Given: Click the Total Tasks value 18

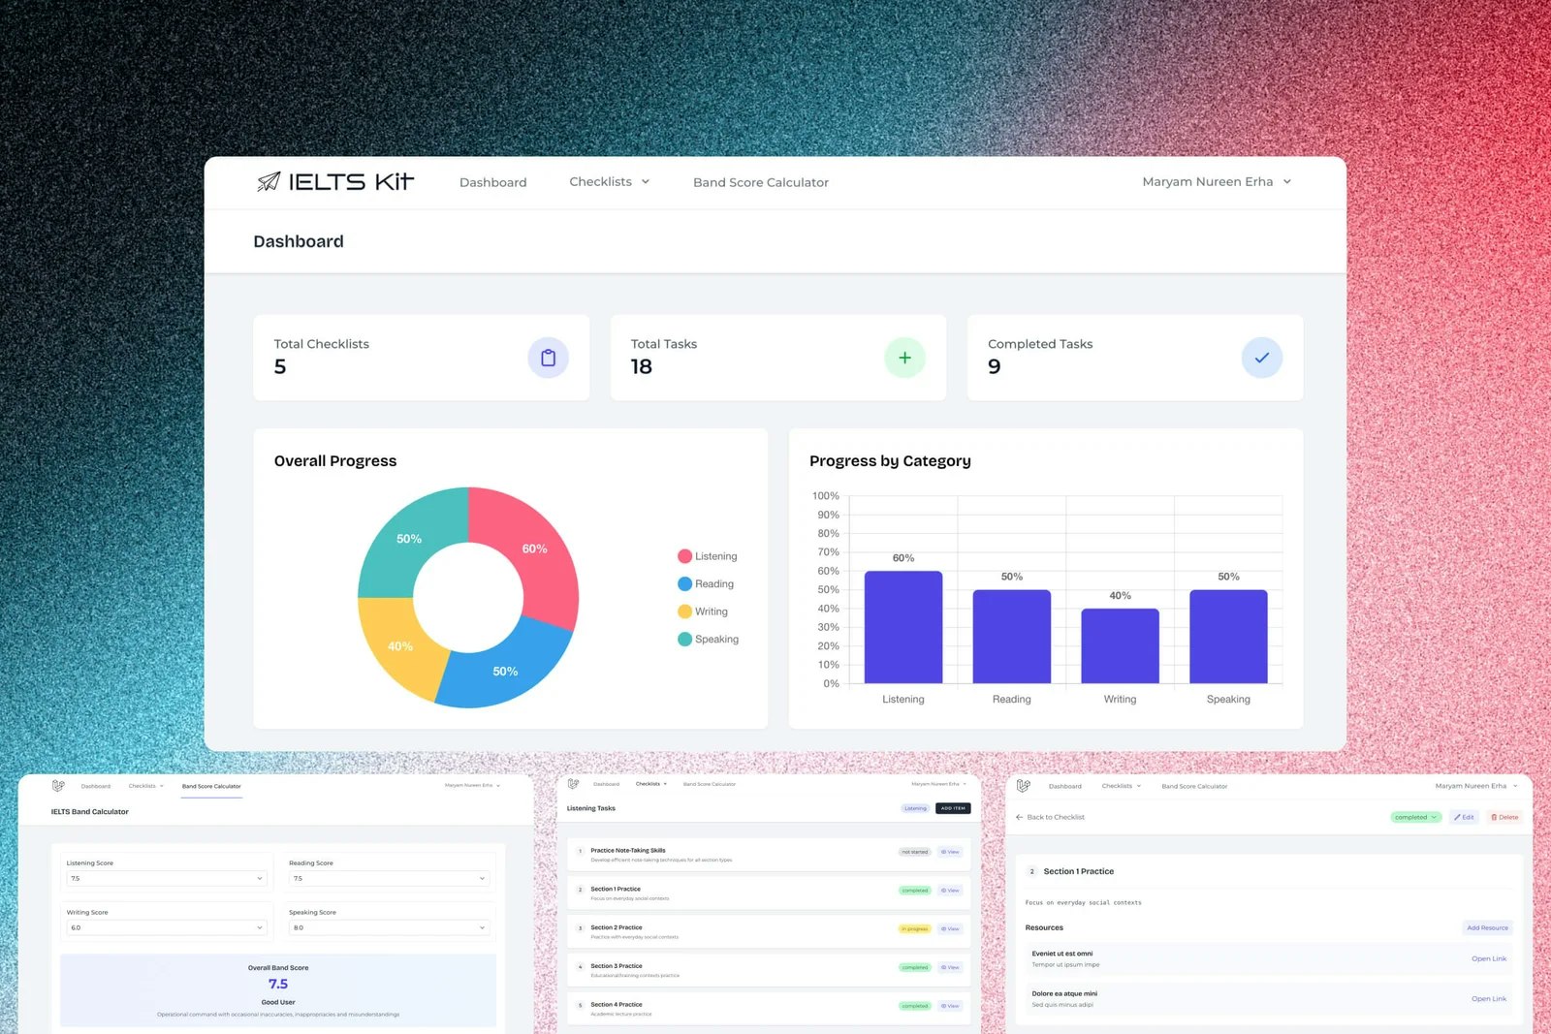Looking at the screenshot, I should click(x=642, y=366).
